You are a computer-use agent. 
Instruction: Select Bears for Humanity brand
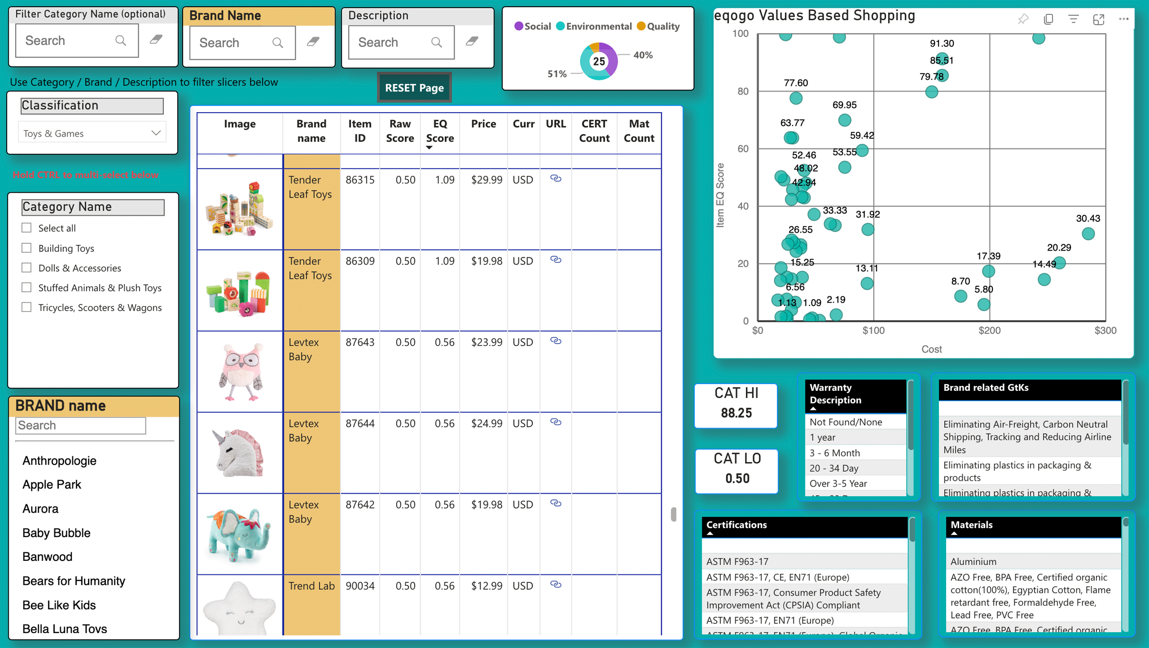(x=74, y=581)
